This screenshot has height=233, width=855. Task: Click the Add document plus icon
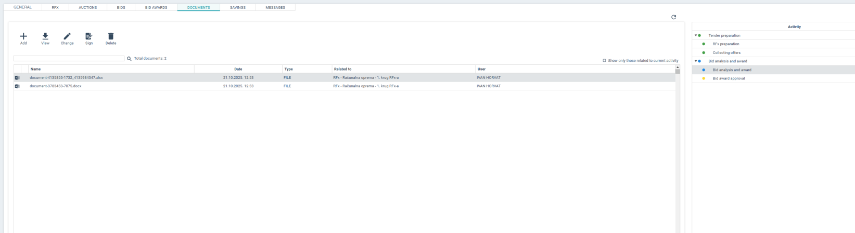pyautogui.click(x=23, y=36)
